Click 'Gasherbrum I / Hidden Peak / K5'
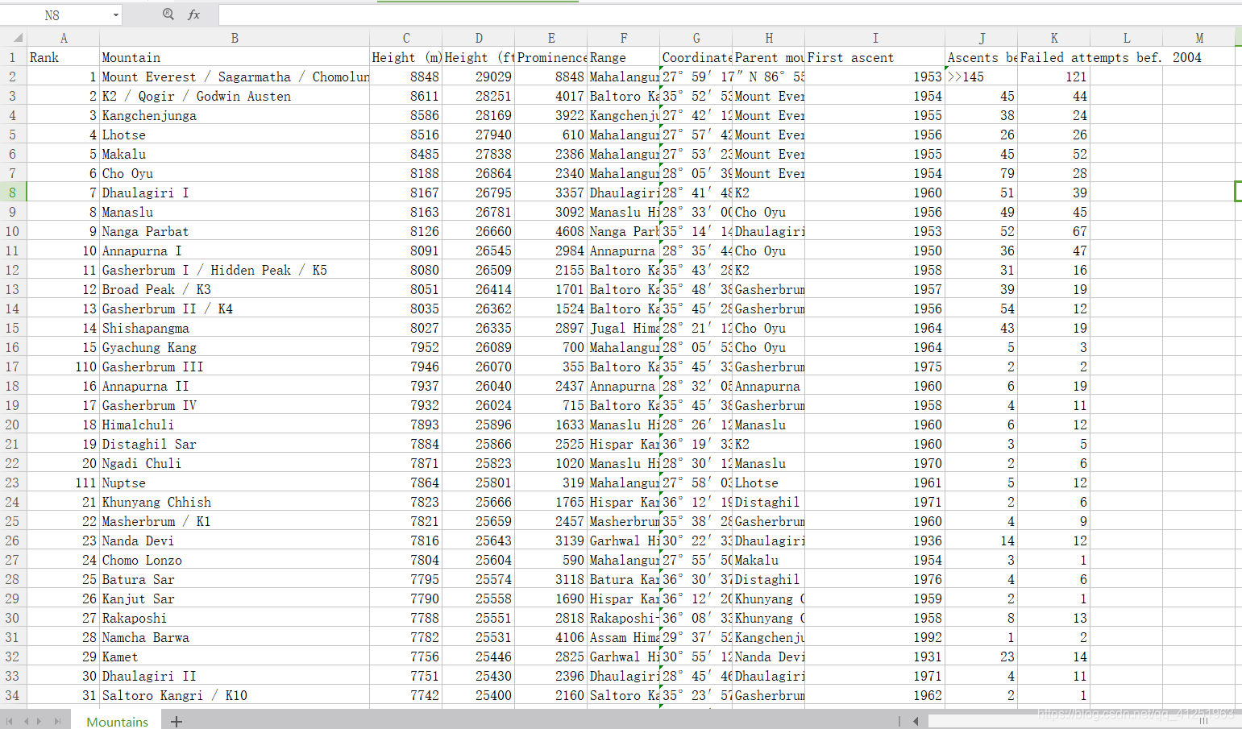This screenshot has width=1242, height=729. [x=235, y=270]
